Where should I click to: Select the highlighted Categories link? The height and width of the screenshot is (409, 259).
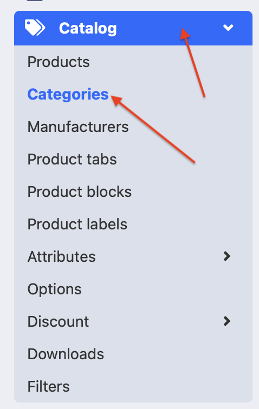point(68,95)
